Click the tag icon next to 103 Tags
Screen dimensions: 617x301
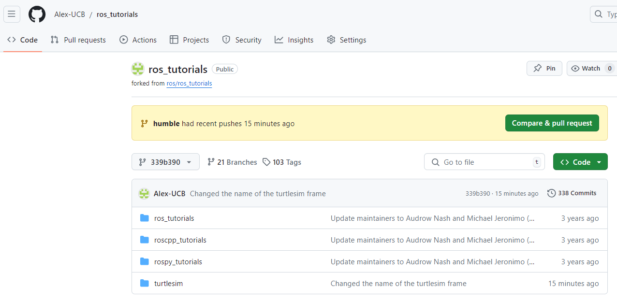[266, 162]
